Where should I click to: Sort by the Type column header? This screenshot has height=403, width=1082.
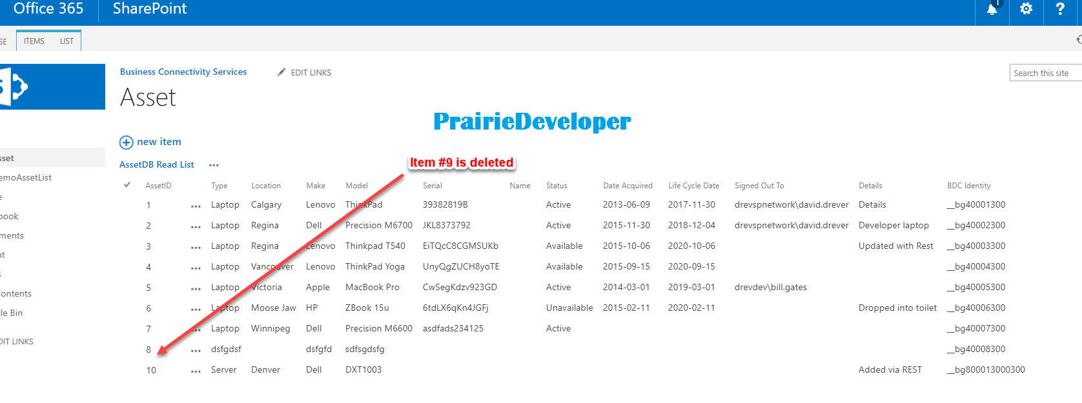pyautogui.click(x=219, y=186)
